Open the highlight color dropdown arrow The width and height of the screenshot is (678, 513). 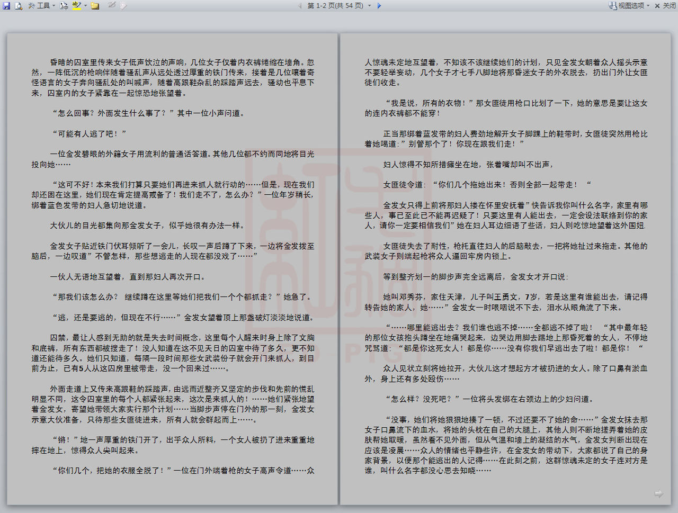pos(85,6)
